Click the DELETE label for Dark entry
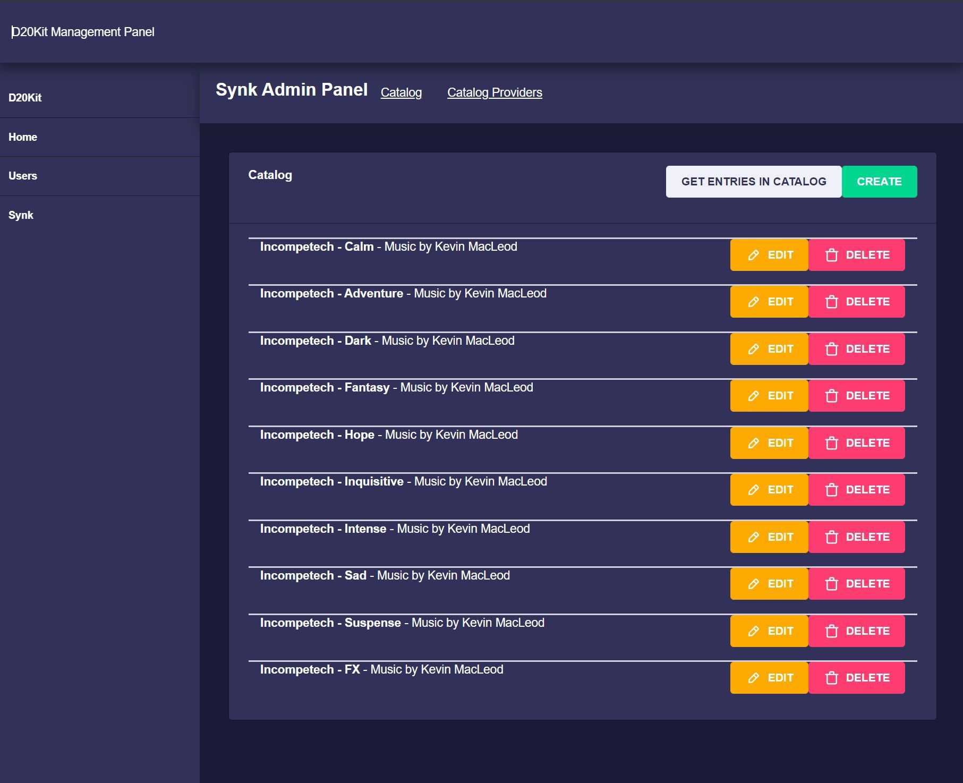 click(867, 349)
